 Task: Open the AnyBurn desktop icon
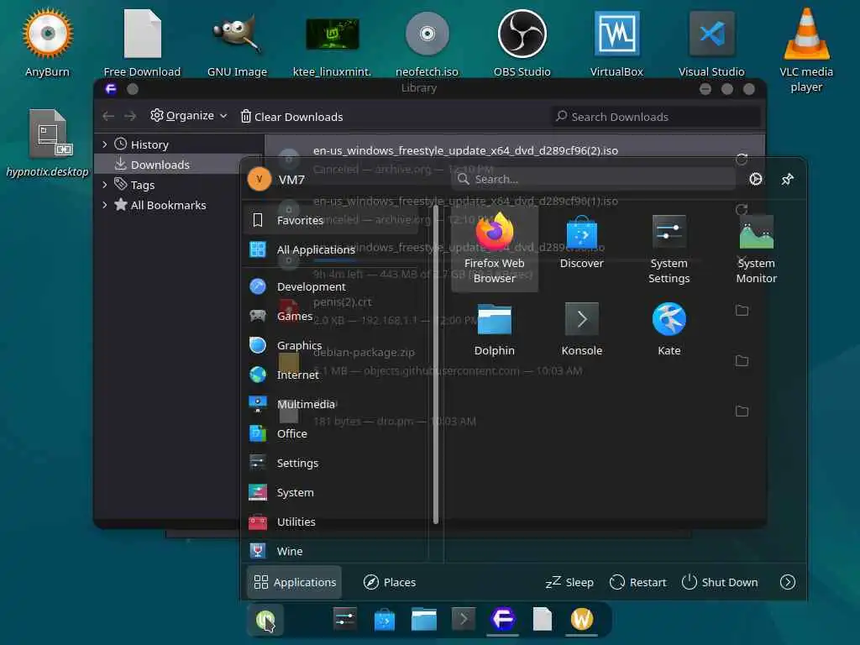click(x=47, y=42)
